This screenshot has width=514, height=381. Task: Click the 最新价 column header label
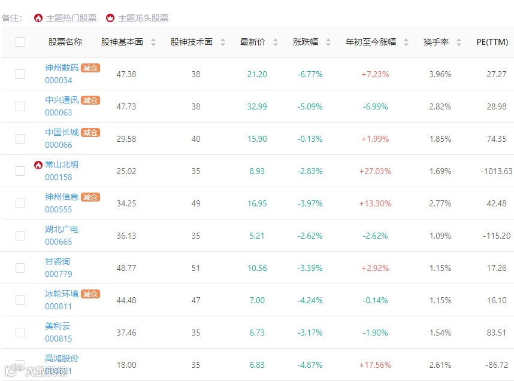[x=253, y=42]
